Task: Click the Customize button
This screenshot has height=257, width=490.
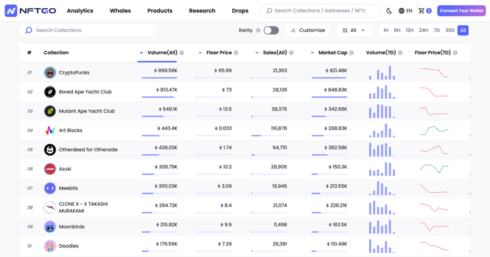Action: (x=308, y=30)
